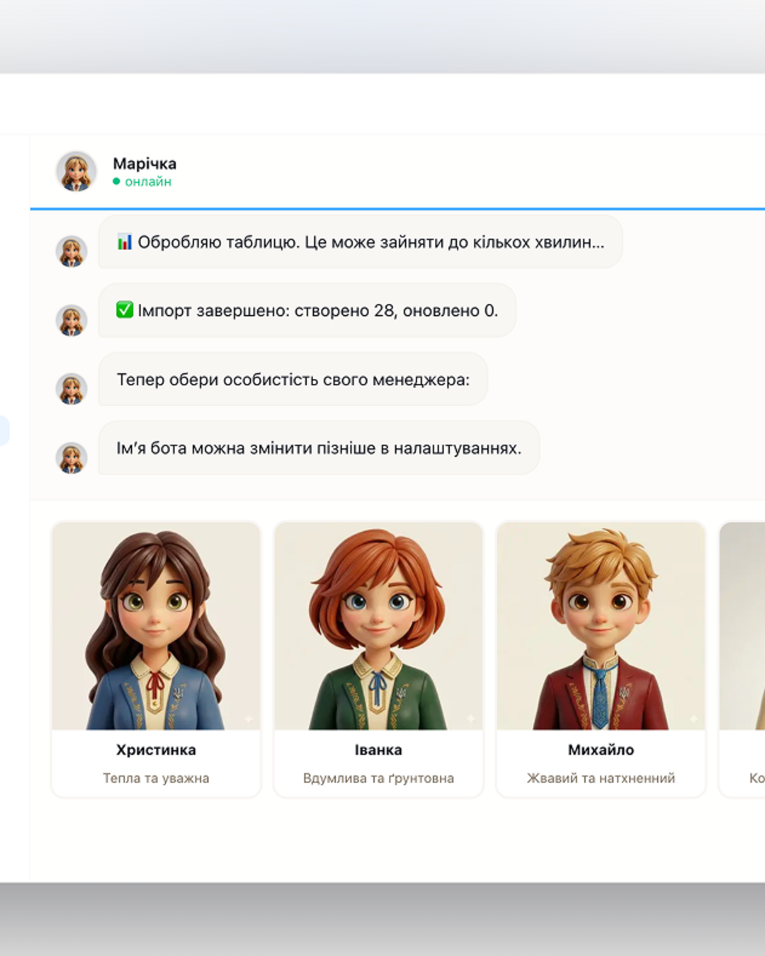
Task: Click the 'Імпорт завершено: створено 28' message
Action: point(307,310)
